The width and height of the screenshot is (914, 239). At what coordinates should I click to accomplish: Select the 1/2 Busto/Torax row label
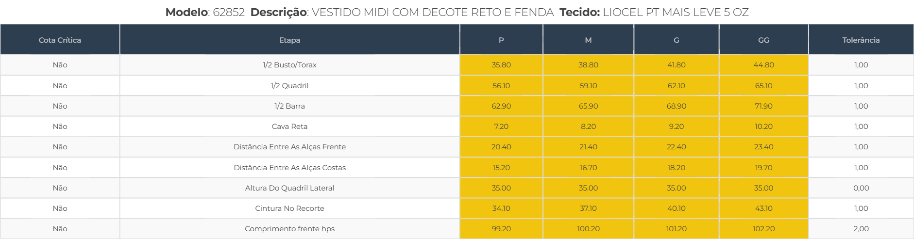coord(289,65)
